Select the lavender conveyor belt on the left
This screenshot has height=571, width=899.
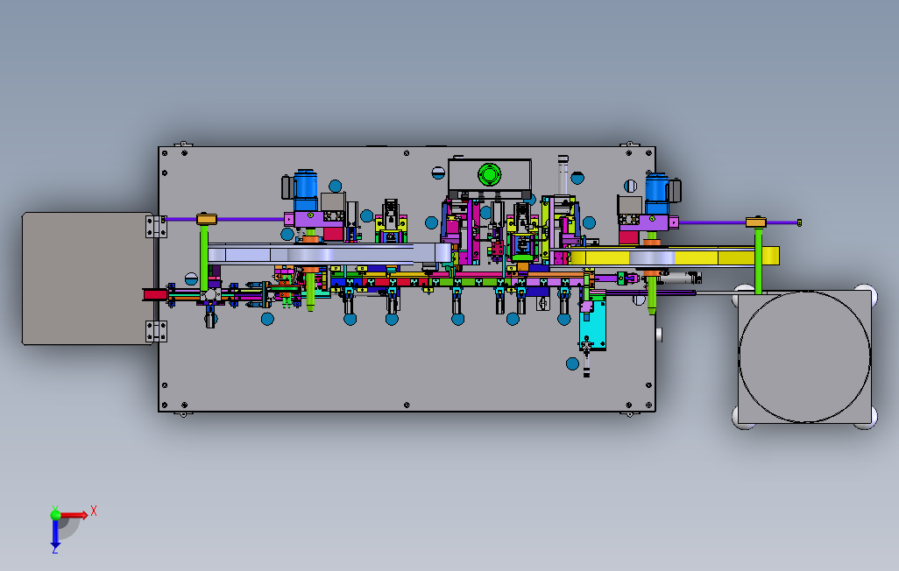coord(329,253)
